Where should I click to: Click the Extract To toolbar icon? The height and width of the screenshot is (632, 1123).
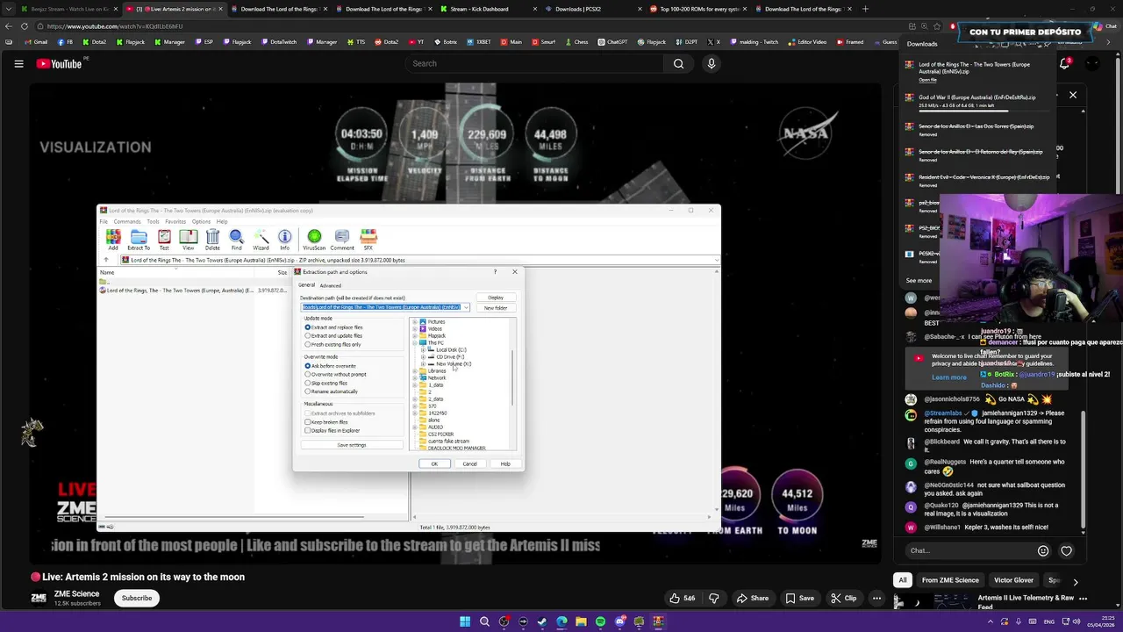139,239
